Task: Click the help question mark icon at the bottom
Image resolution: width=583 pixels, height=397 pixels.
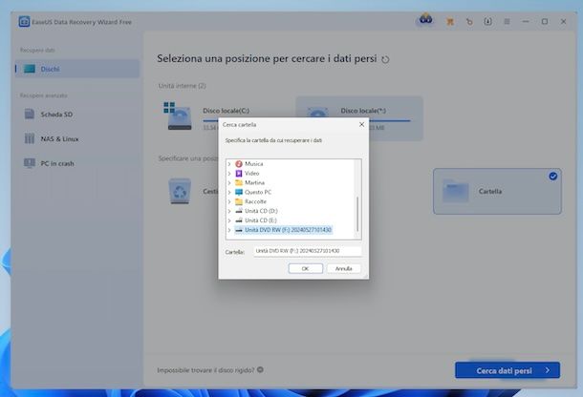Action: click(x=260, y=369)
